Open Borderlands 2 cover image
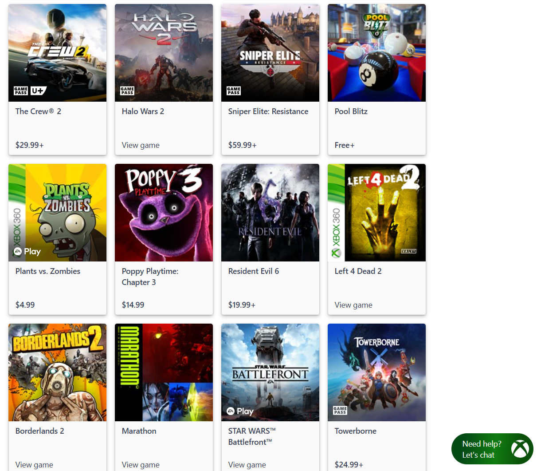537x471 pixels. [x=58, y=372]
